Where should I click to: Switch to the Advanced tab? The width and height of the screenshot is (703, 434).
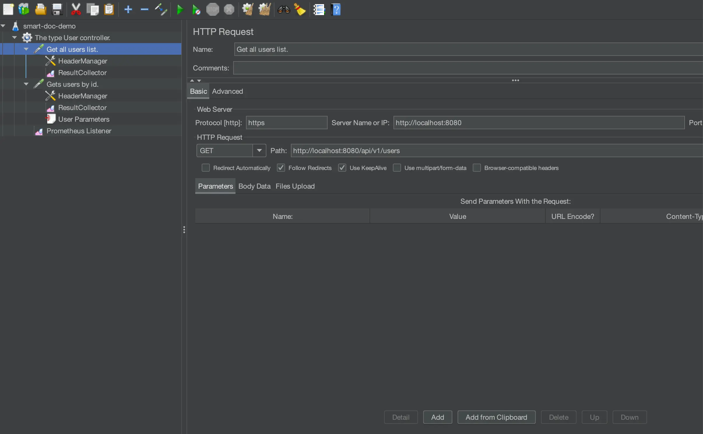pos(227,91)
